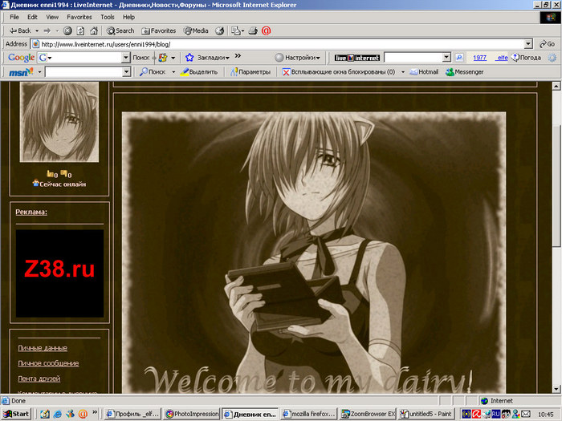Click the Go button beside the address bar
Screen dimensions: 562x421
click(548, 44)
